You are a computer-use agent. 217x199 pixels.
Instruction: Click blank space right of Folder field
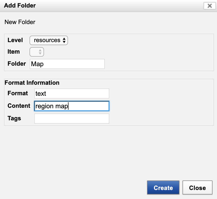point(157,64)
